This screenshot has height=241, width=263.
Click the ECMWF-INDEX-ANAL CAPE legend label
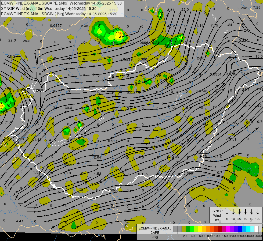click(155, 230)
